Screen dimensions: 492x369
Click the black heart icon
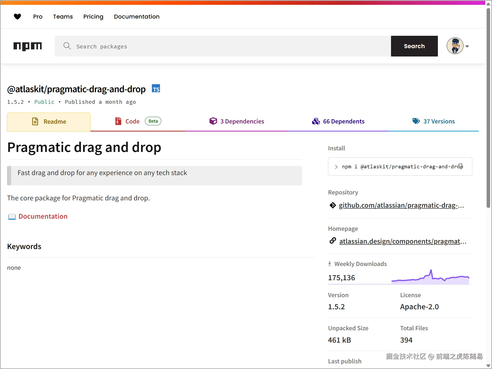(18, 17)
